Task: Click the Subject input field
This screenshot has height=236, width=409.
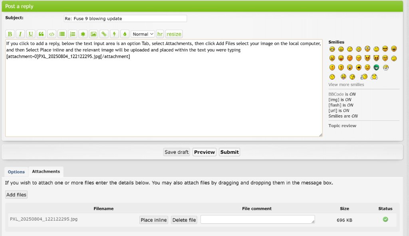Action: 125,18
